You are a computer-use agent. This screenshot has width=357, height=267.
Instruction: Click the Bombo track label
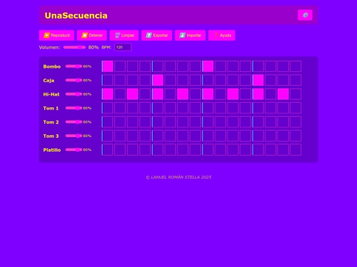coord(52,67)
